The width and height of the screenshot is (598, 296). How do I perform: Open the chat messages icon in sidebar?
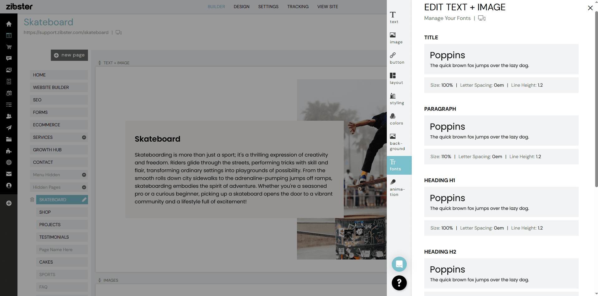point(9,58)
